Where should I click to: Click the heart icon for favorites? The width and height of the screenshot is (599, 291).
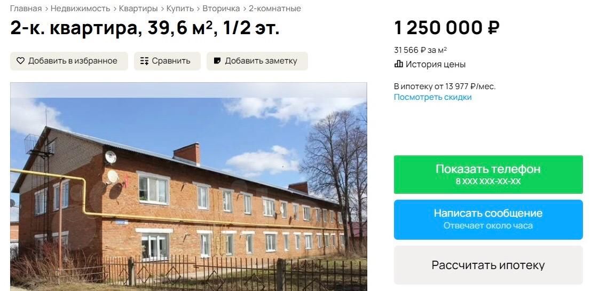coord(21,61)
